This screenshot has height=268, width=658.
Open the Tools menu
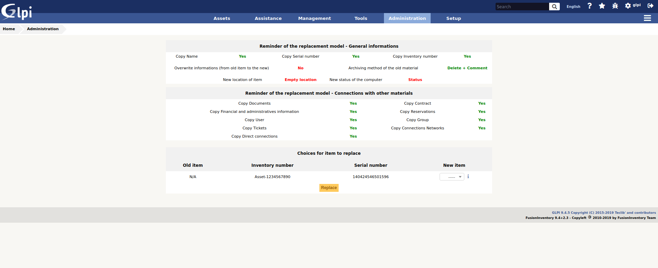pyautogui.click(x=361, y=19)
